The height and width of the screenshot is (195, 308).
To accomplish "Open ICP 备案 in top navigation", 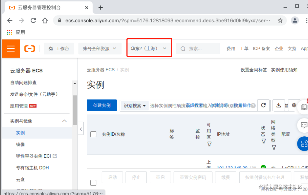I will click(x=261, y=49).
